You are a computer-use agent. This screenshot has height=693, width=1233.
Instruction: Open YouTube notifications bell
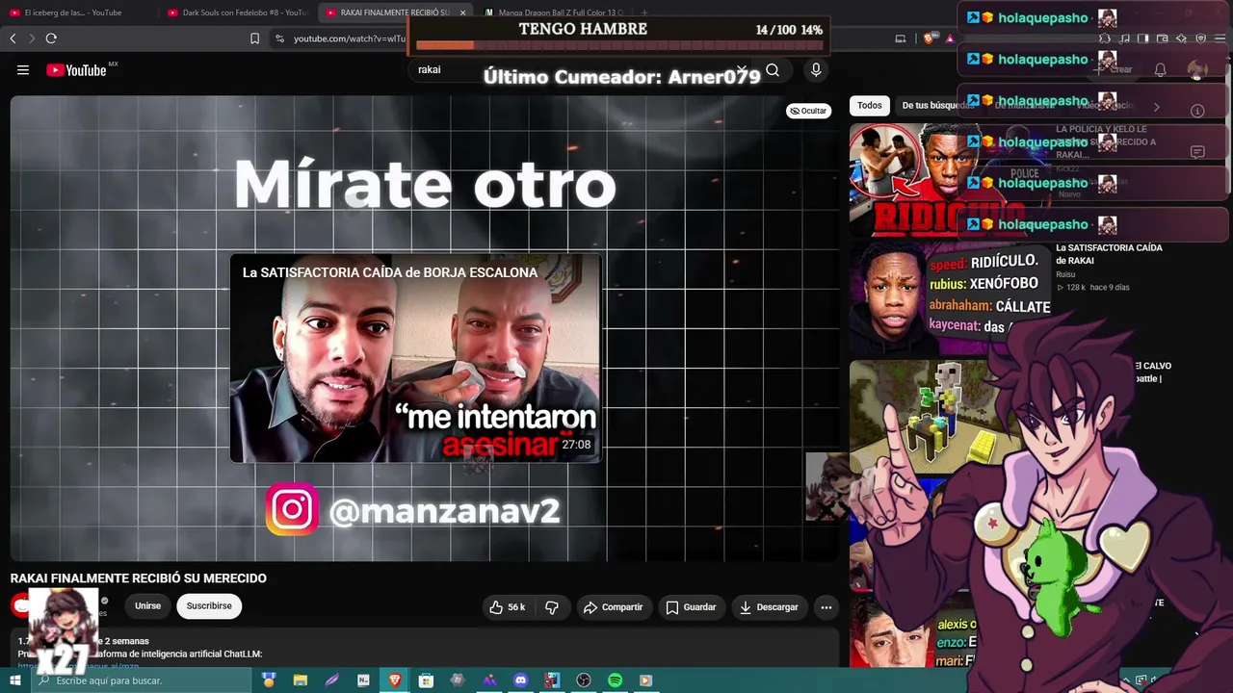(1160, 70)
